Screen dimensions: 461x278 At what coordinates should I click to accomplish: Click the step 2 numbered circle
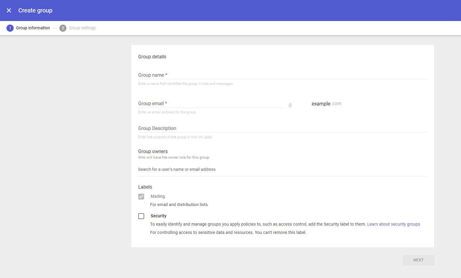(x=63, y=28)
